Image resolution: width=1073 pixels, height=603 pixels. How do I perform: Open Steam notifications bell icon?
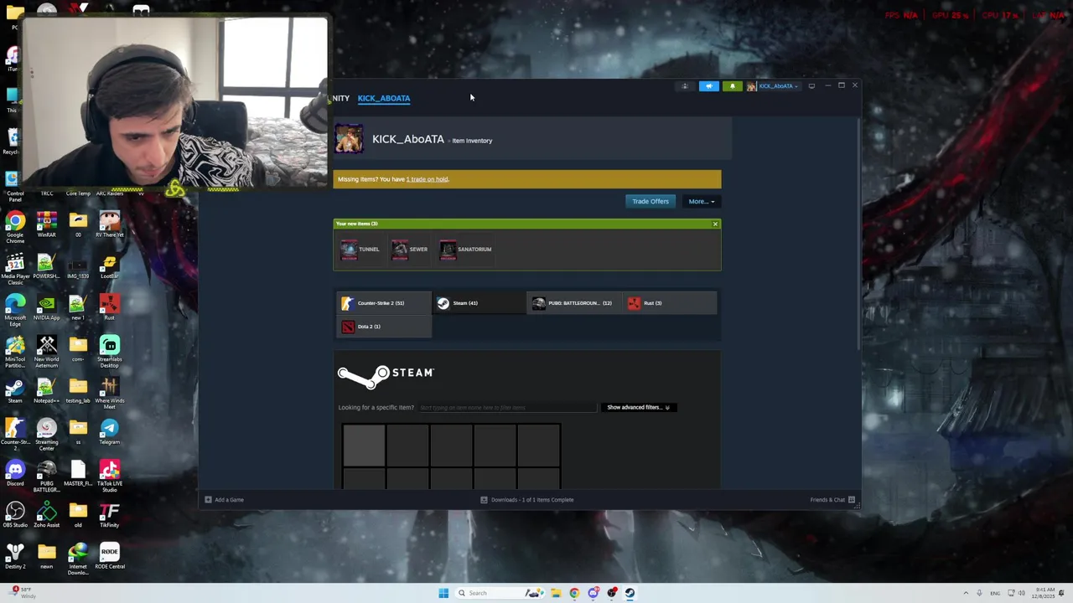click(733, 86)
